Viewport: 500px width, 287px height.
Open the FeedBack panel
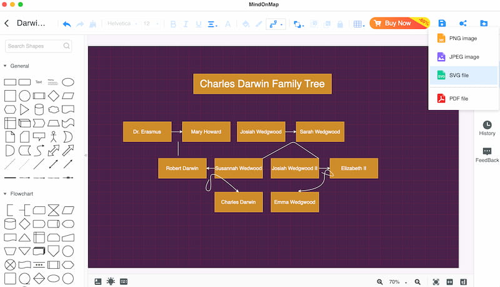click(487, 155)
